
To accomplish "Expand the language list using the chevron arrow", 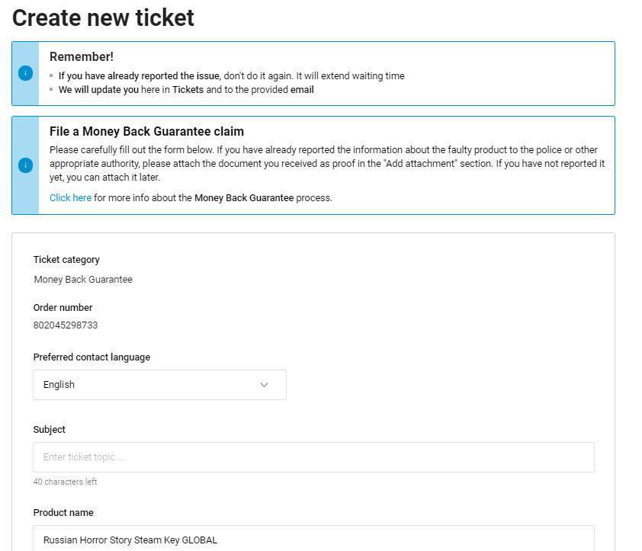I will coord(264,385).
